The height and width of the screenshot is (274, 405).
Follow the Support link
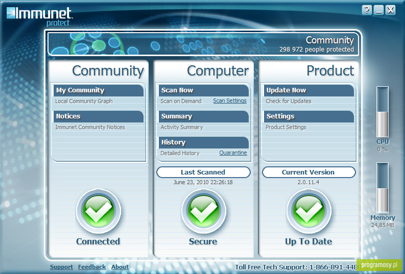[x=61, y=267]
